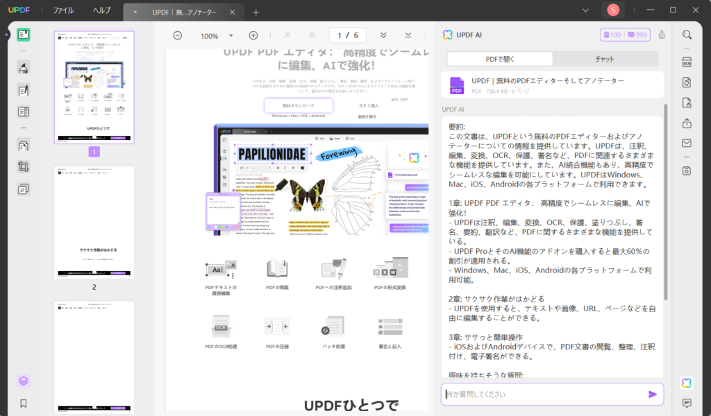Go to previous page arrow

pos(312,35)
